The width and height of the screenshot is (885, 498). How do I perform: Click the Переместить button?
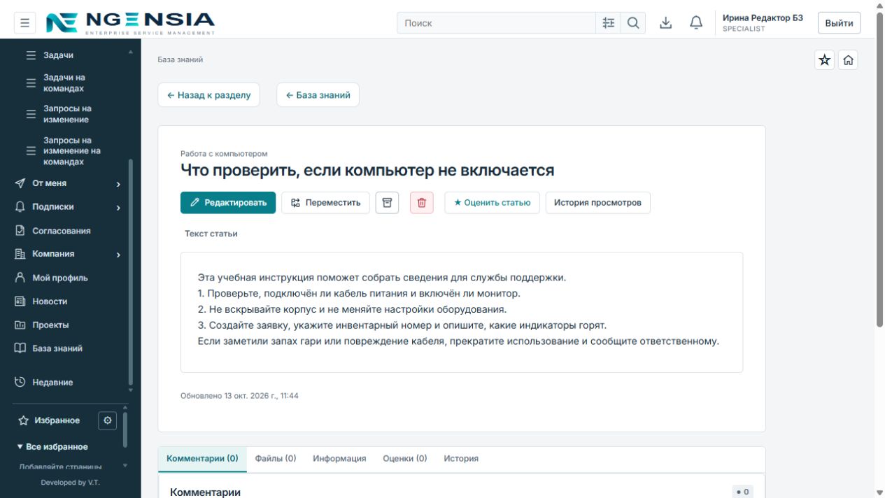pos(325,203)
